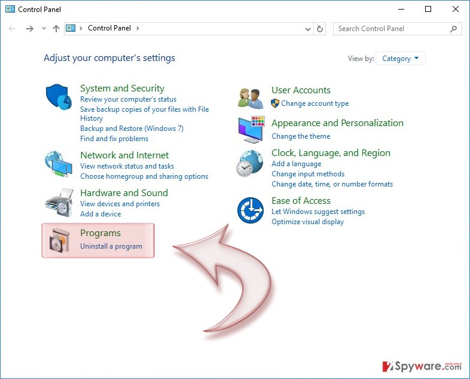
Task: Click Add a language link
Action: point(297,164)
